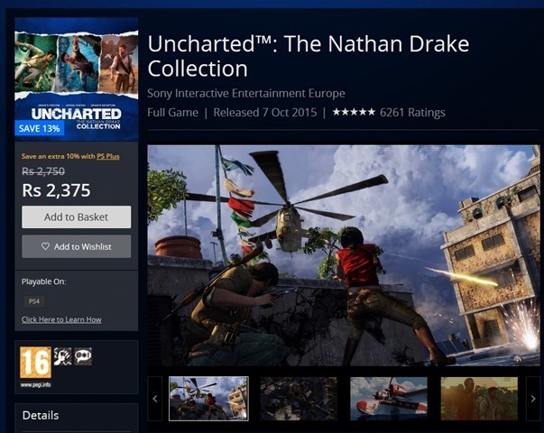This screenshot has width=544, height=433.
Task: Select the fourth jungle characters thumbnail
Action: 479,399
